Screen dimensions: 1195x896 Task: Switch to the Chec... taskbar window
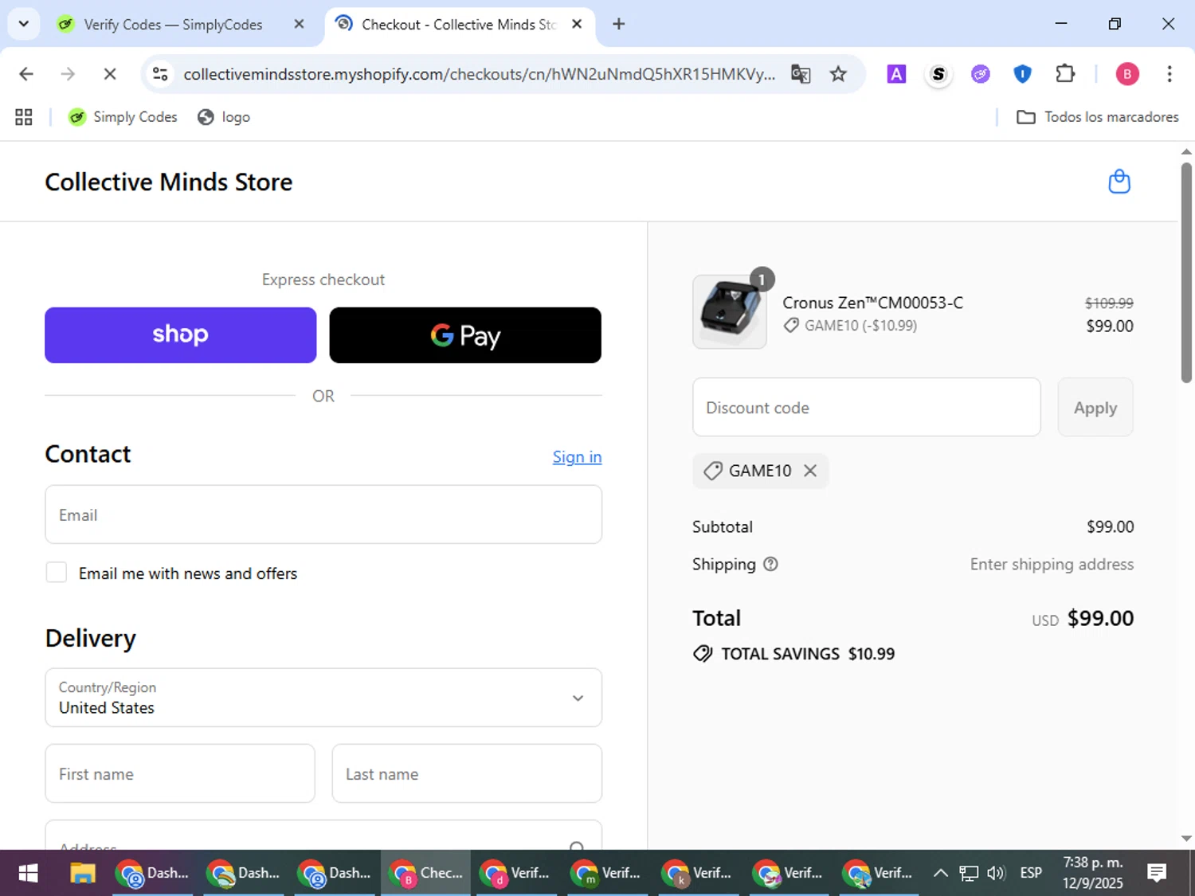425,873
